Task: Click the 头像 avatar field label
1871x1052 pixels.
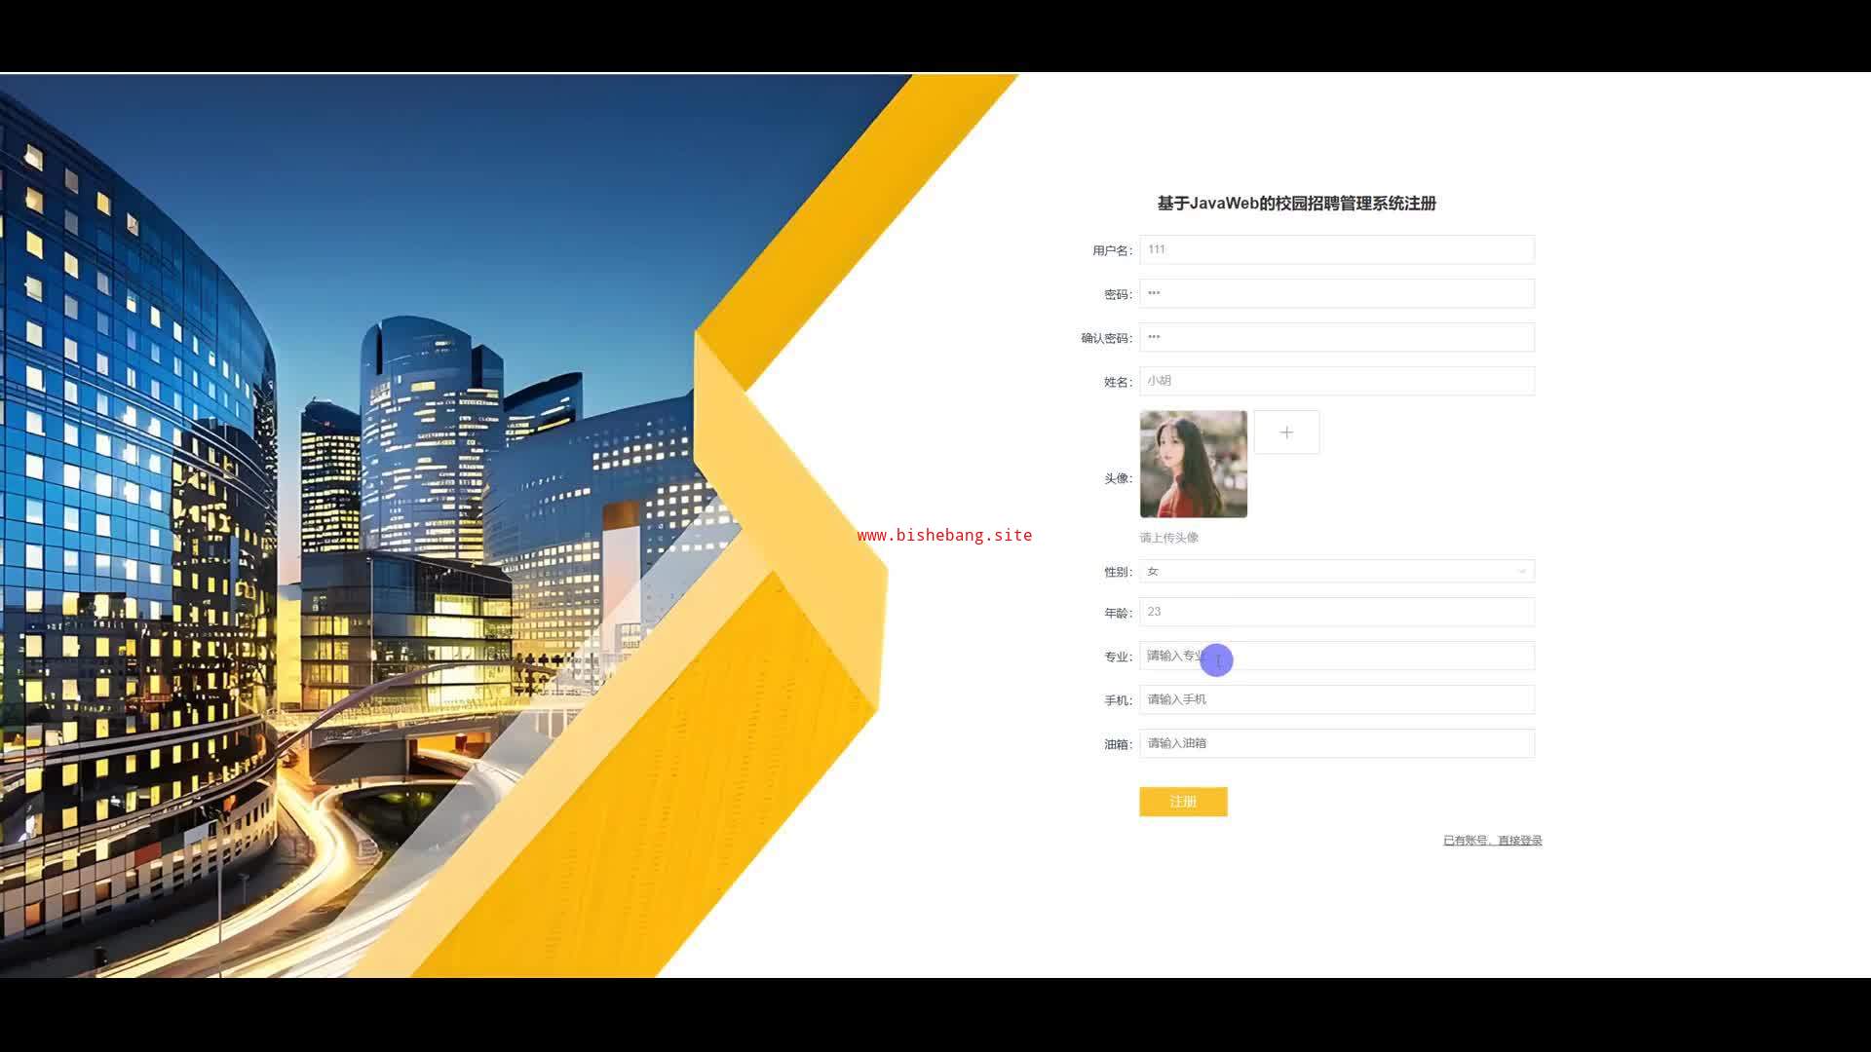Action: (x=1117, y=478)
